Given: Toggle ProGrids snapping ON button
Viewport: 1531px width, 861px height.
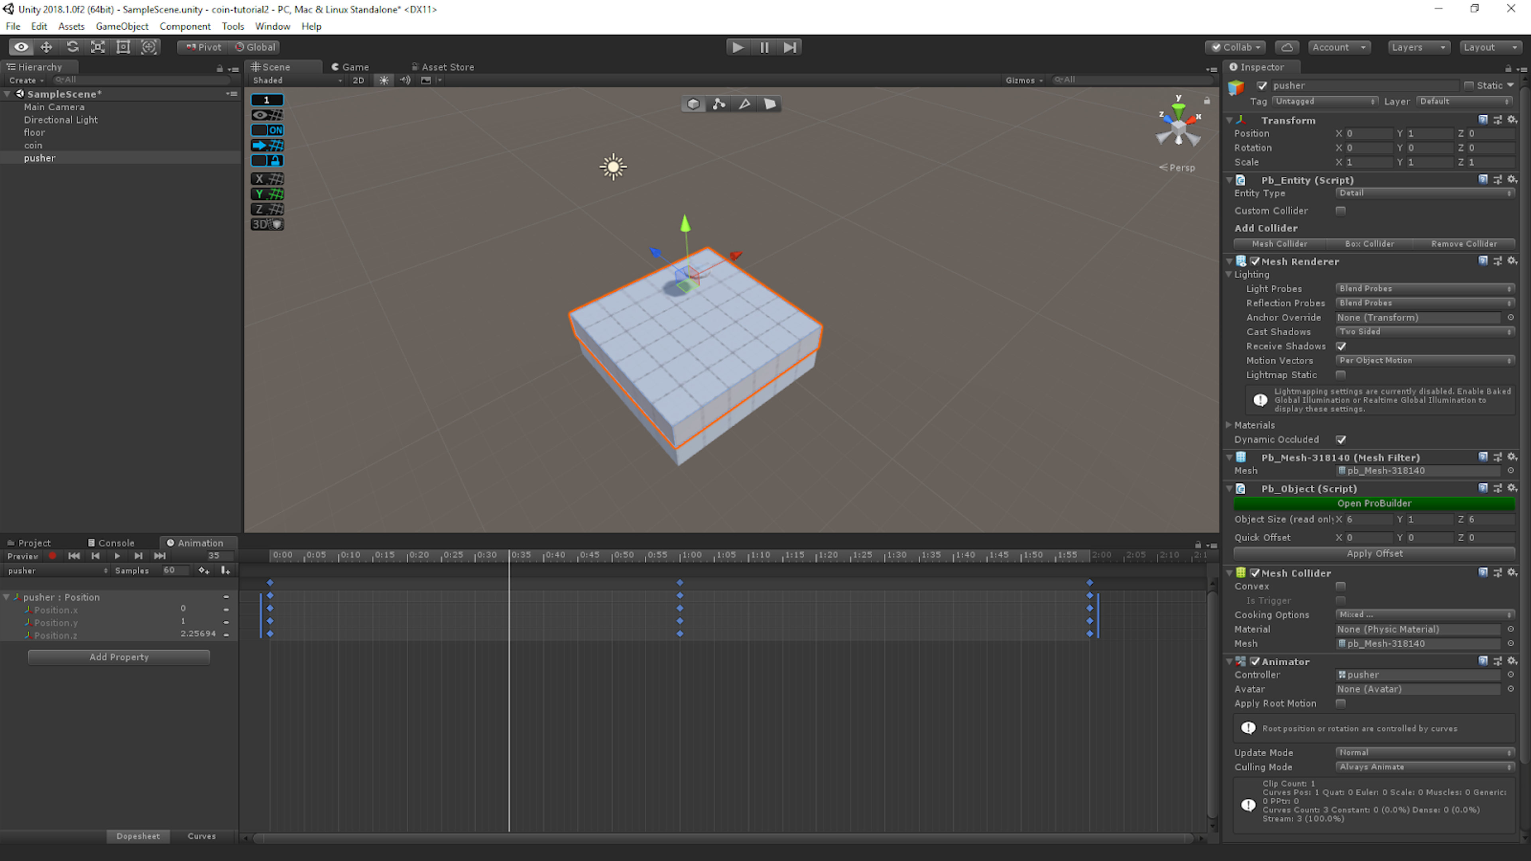Looking at the screenshot, I should [x=267, y=130].
